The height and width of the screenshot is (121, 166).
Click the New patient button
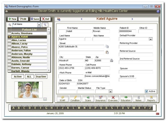pyautogui.click(x=12, y=19)
